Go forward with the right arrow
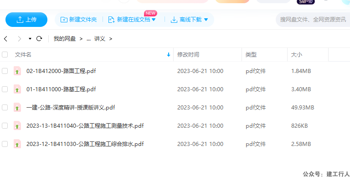350x177 pixels. (x=20, y=39)
